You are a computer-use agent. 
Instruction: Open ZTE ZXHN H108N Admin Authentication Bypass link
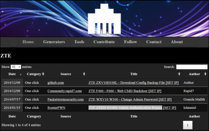point(125,108)
